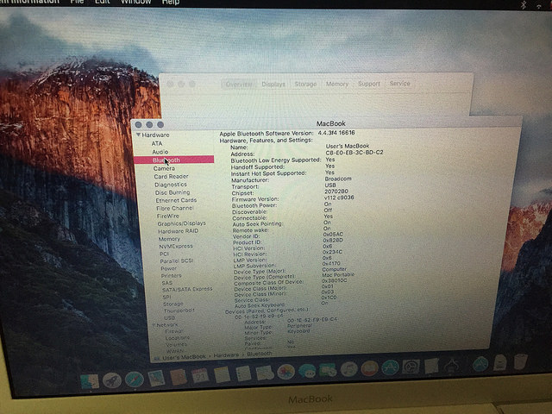Select highlighted Bluetooth sidebar item

(x=173, y=160)
